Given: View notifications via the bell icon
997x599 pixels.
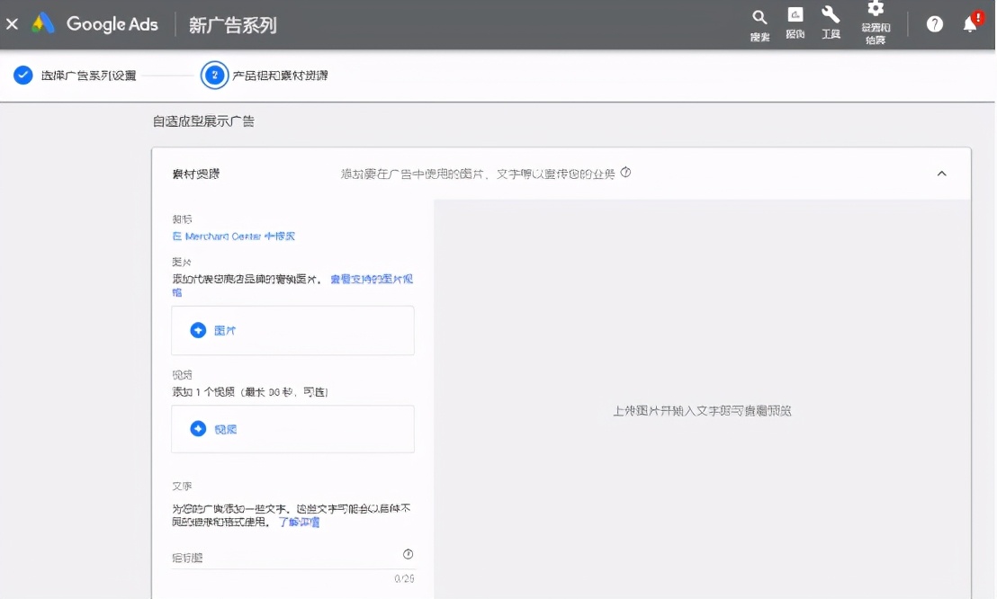Looking at the screenshot, I should 969,24.
